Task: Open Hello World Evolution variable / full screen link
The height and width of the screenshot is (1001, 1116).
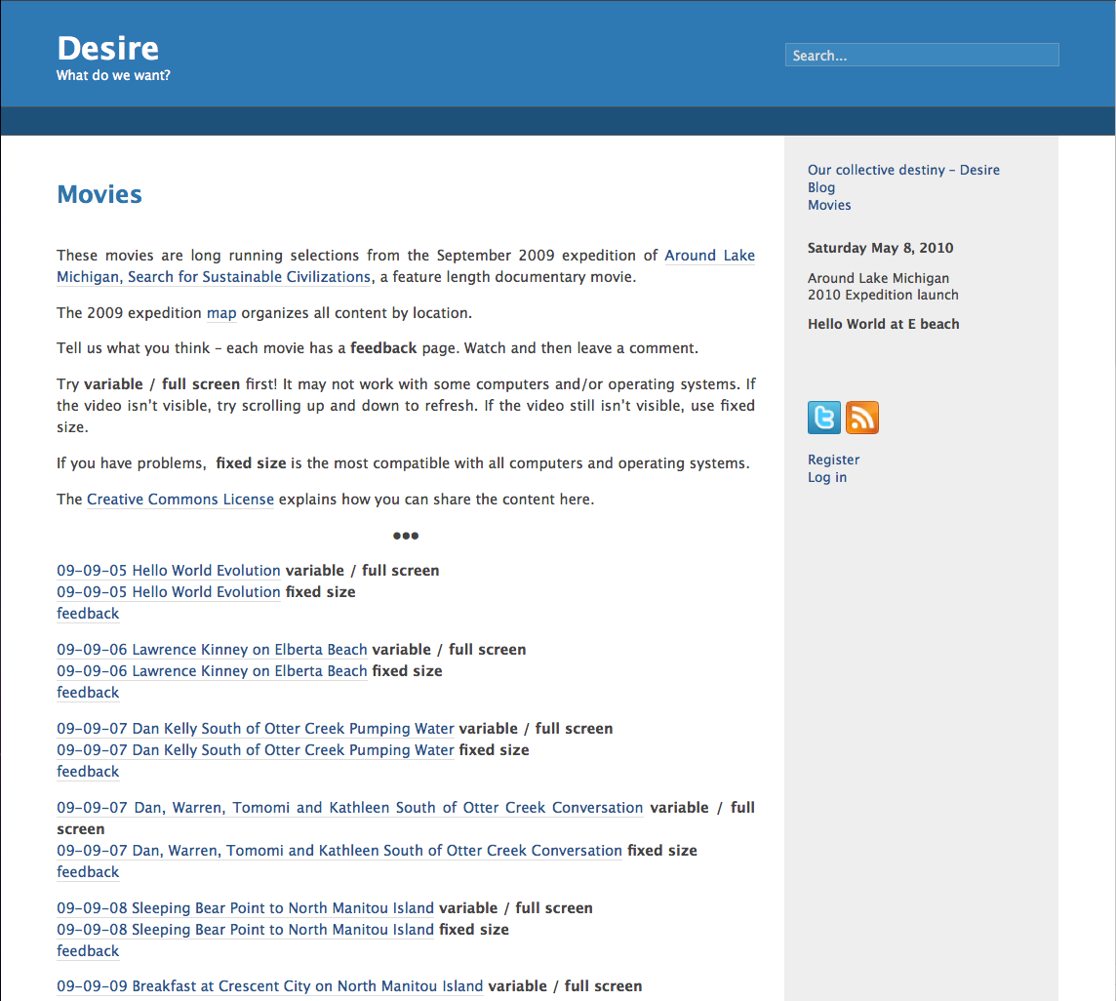Action: coord(169,571)
